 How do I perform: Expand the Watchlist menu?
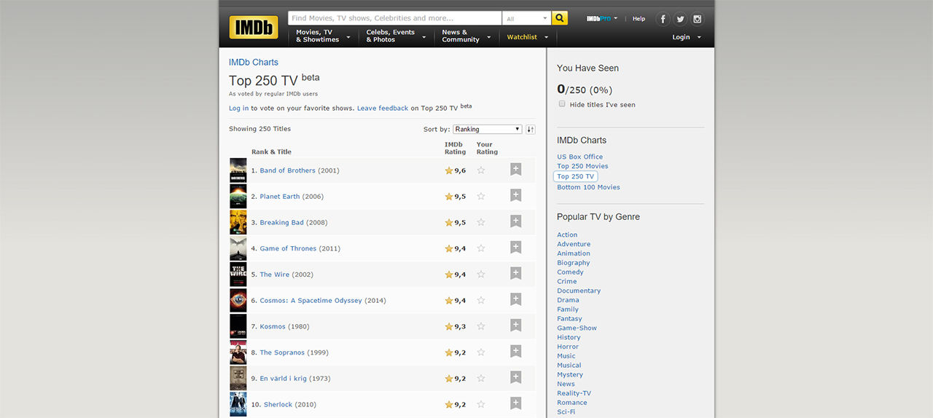(528, 37)
